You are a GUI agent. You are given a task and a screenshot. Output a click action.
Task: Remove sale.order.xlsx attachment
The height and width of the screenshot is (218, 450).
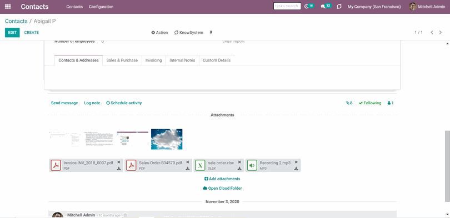(x=239, y=162)
